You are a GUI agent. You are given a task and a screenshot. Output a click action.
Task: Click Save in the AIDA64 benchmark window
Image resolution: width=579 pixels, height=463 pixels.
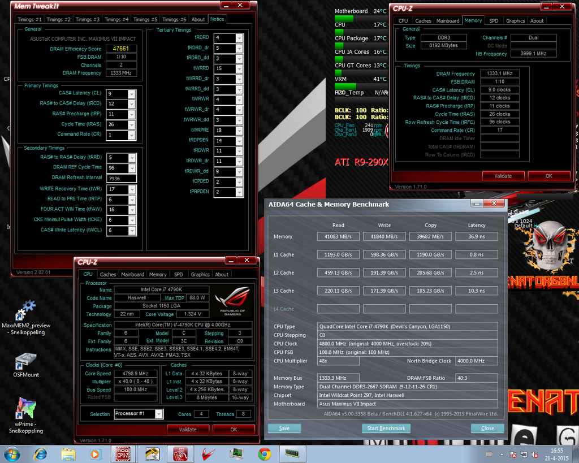284,429
